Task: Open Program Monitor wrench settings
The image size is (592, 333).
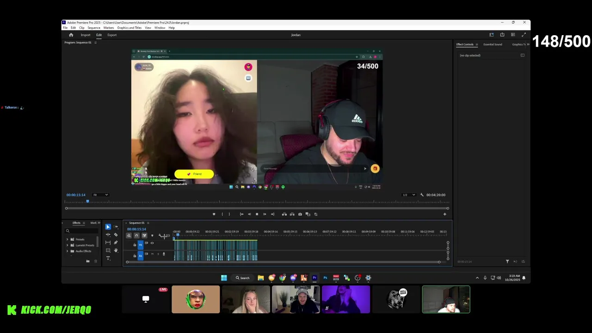Action: coord(422,195)
